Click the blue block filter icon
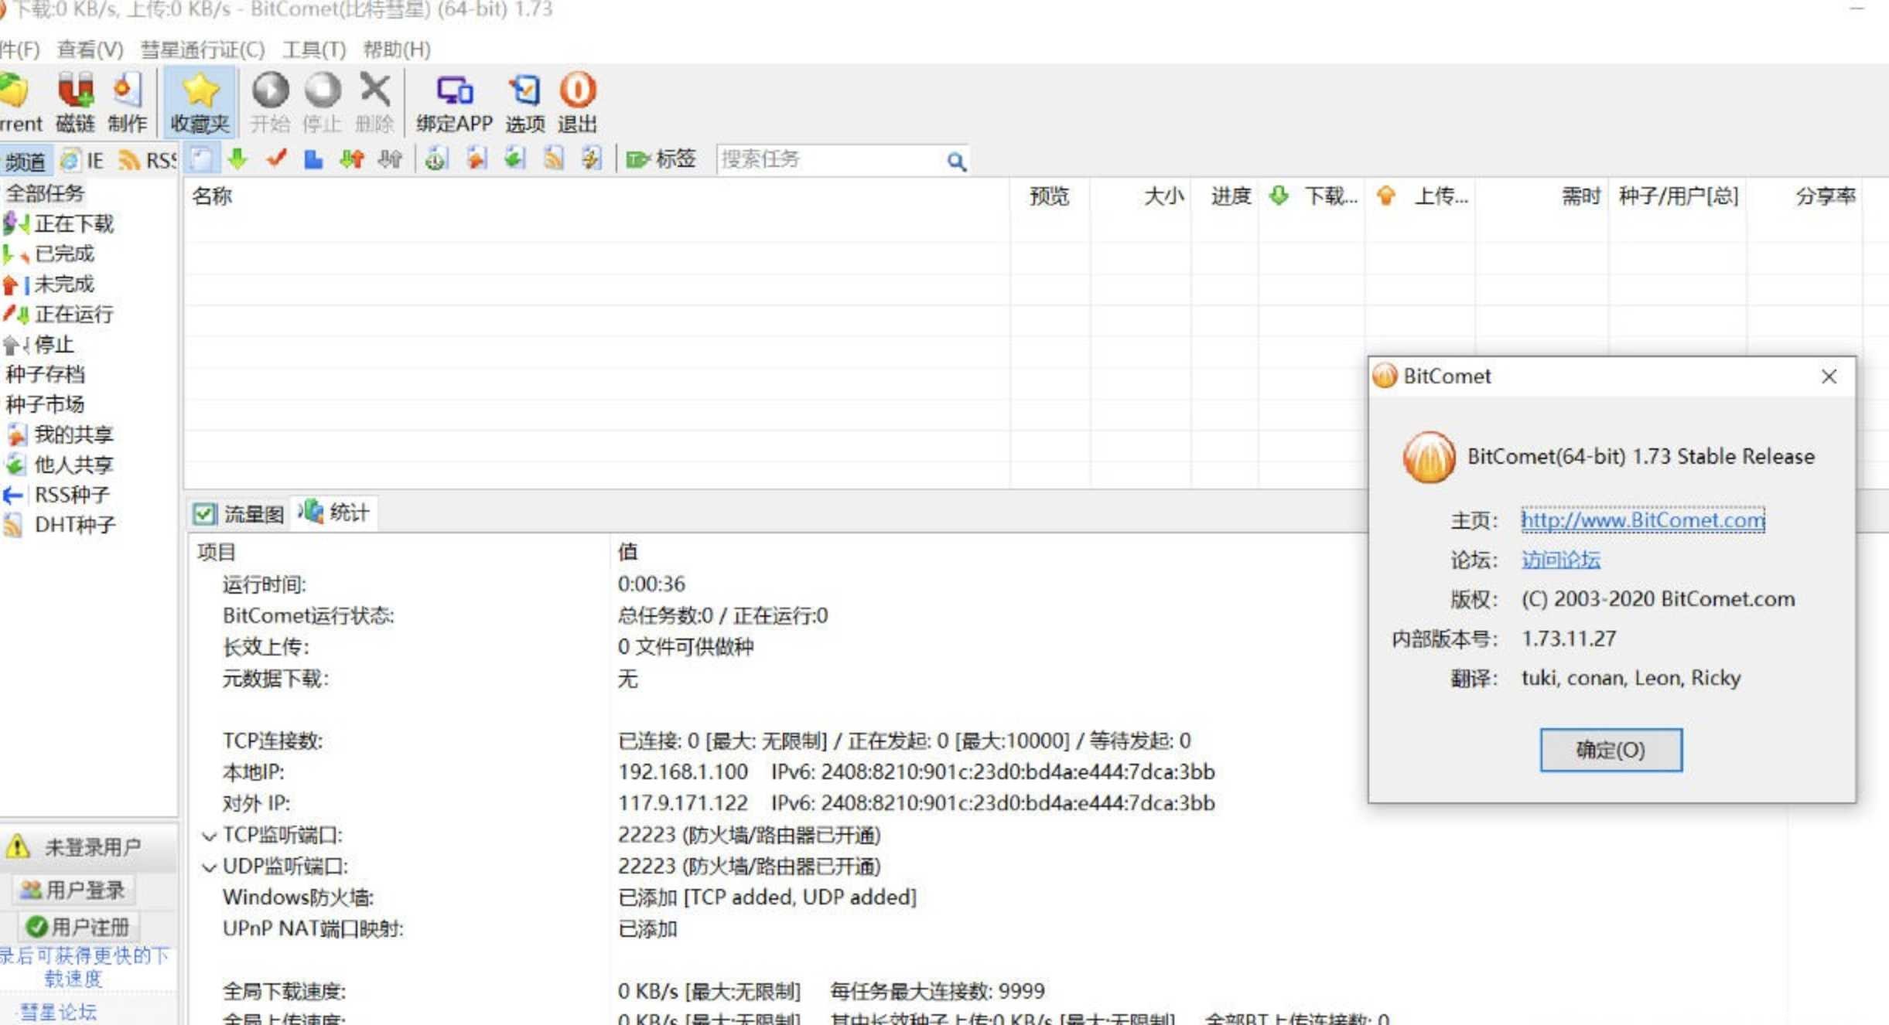 (313, 159)
